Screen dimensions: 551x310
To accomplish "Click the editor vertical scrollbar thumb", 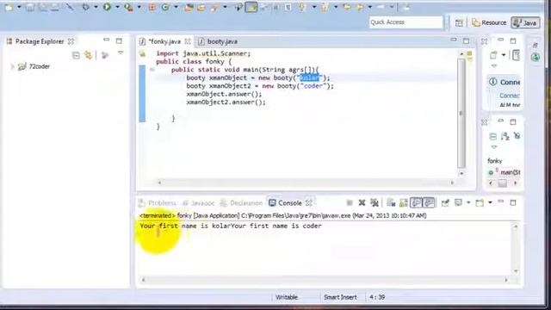I will coord(461,113).
